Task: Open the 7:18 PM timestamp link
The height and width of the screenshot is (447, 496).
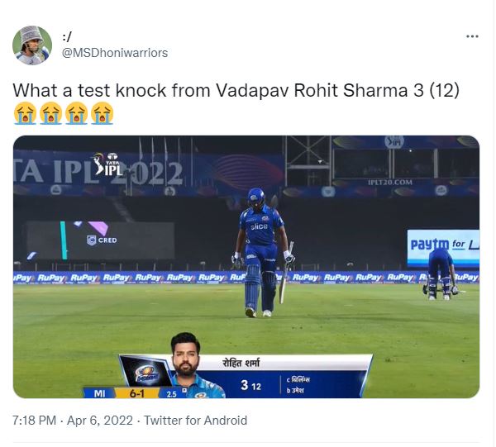Action: point(34,421)
